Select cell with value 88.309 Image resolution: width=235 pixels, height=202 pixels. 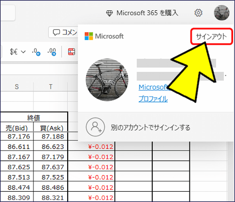pos(17,197)
